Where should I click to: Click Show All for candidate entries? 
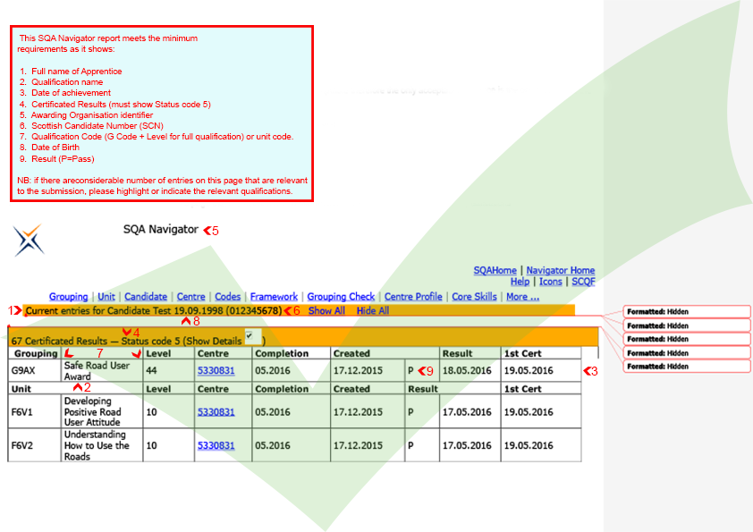pyautogui.click(x=326, y=310)
